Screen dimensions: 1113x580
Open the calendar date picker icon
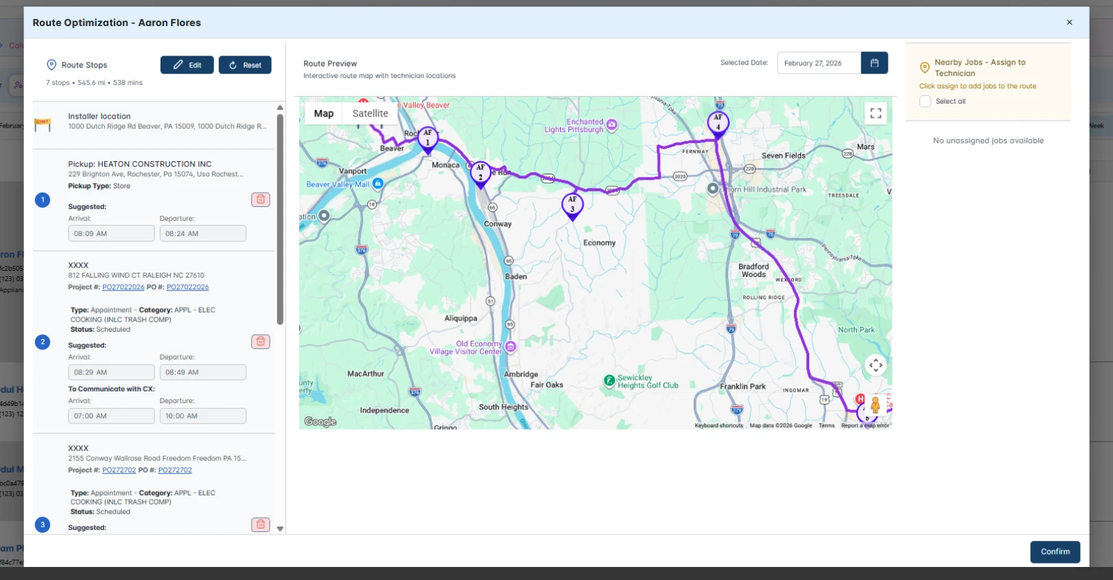click(874, 63)
